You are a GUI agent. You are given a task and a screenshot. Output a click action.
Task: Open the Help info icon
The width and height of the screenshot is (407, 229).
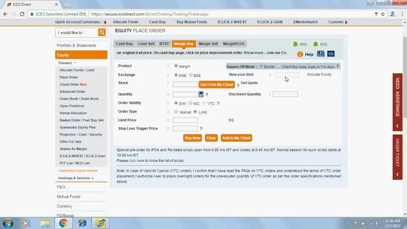300,54
